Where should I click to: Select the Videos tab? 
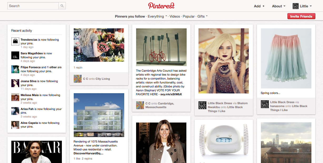pos(175,16)
